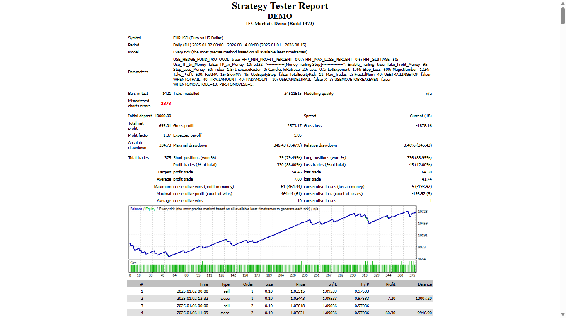Click the Strategy Tester Report heading

(x=280, y=6)
